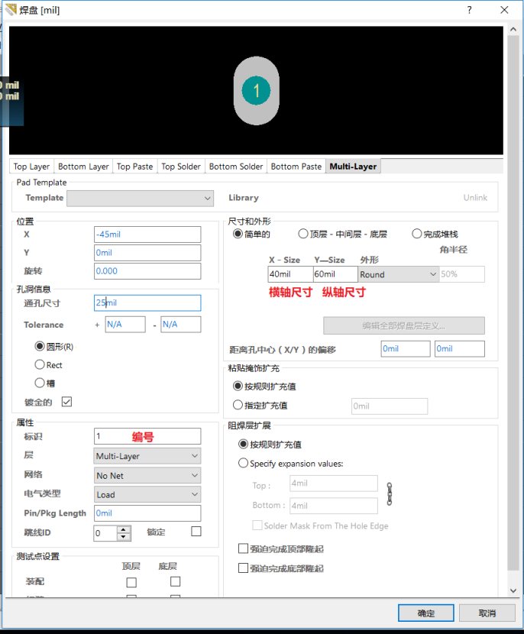Click the scrollbar up arrow
524x634 pixels.
(513, 30)
